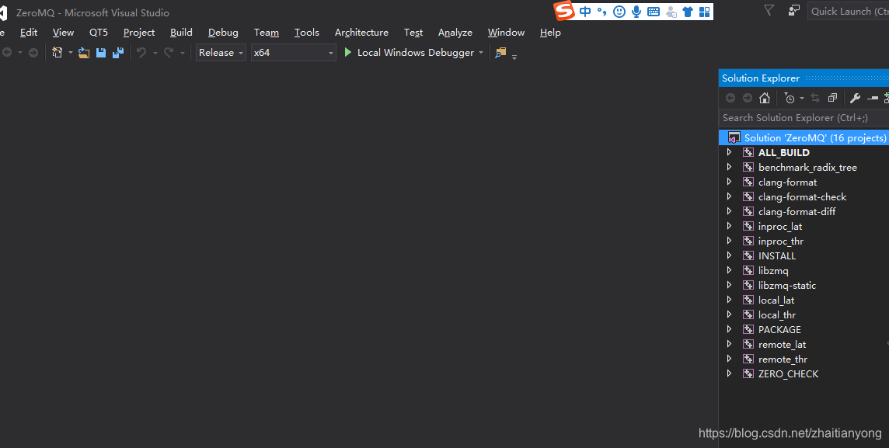Open the IME soft keyboard icon

pos(653,12)
